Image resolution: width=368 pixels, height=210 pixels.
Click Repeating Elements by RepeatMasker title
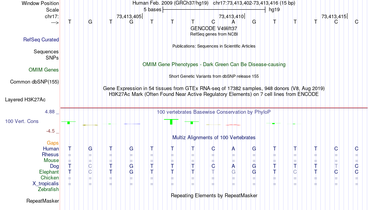click(214, 195)
